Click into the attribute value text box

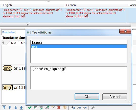[x=79, y=78]
